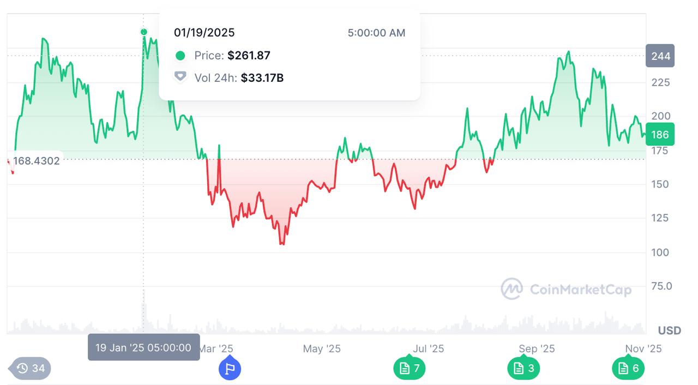Click the green Price dot in tooltip
This screenshot has width=698, height=385.
(180, 56)
